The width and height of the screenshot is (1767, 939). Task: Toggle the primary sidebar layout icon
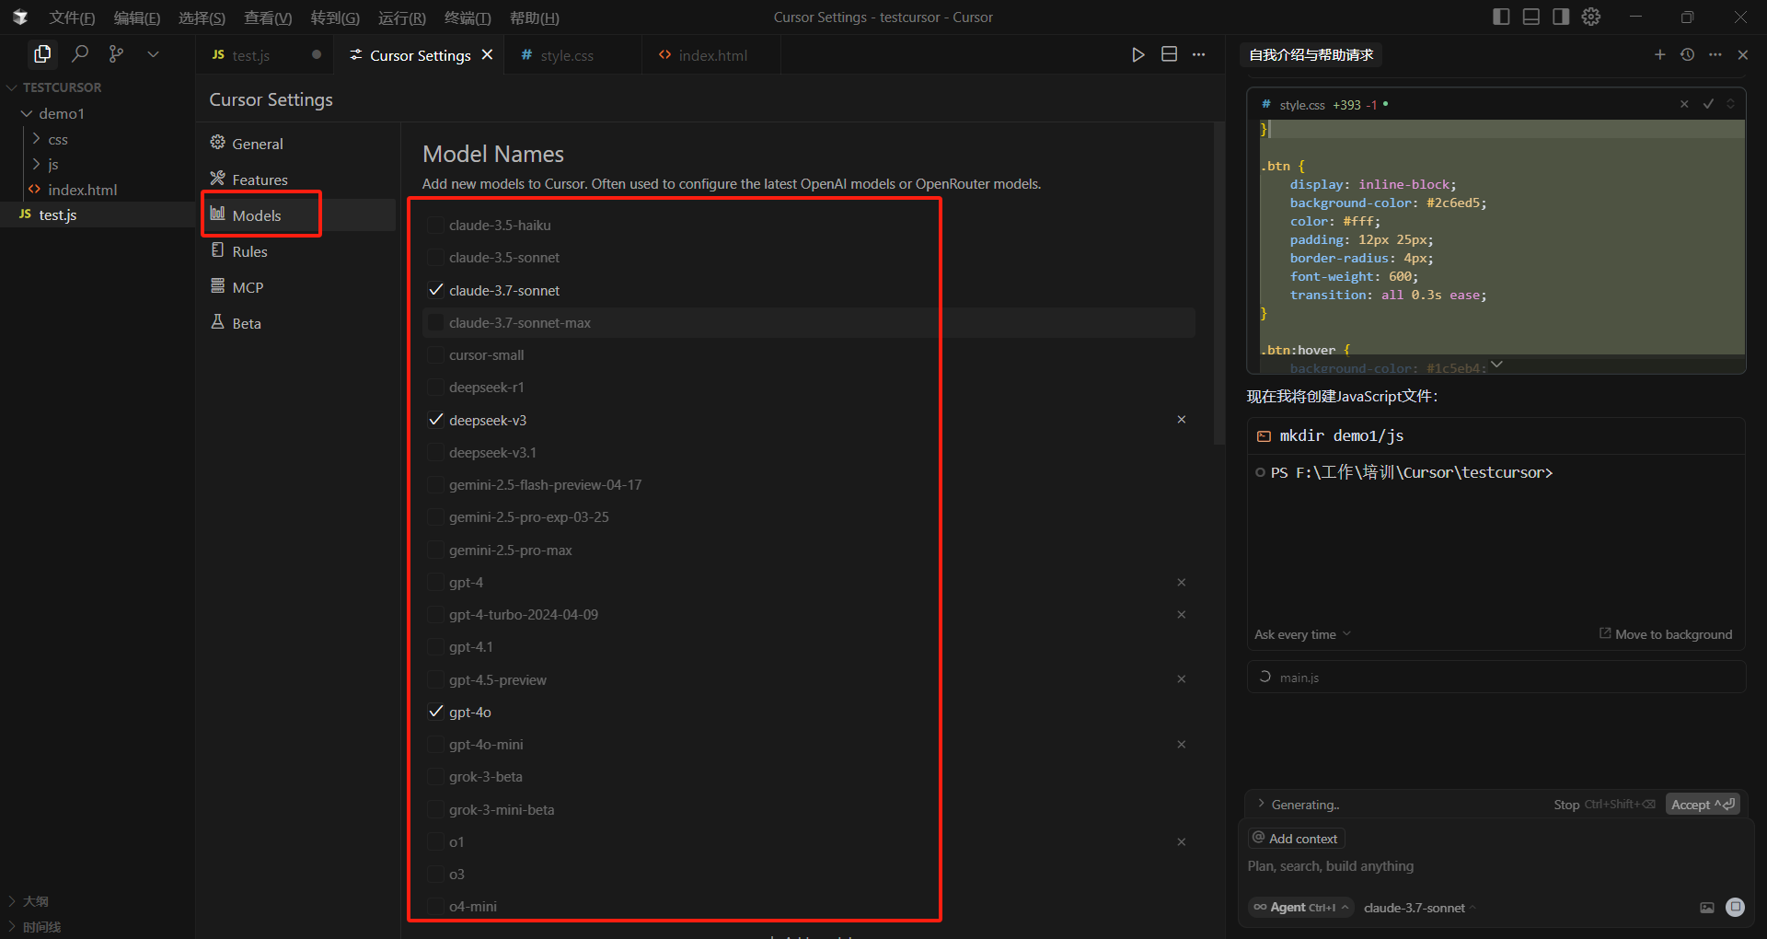click(1501, 17)
